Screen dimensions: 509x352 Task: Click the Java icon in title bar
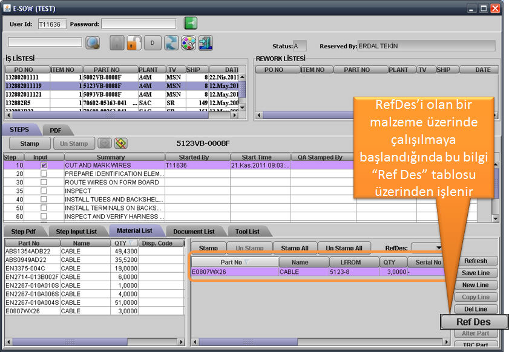click(7, 8)
